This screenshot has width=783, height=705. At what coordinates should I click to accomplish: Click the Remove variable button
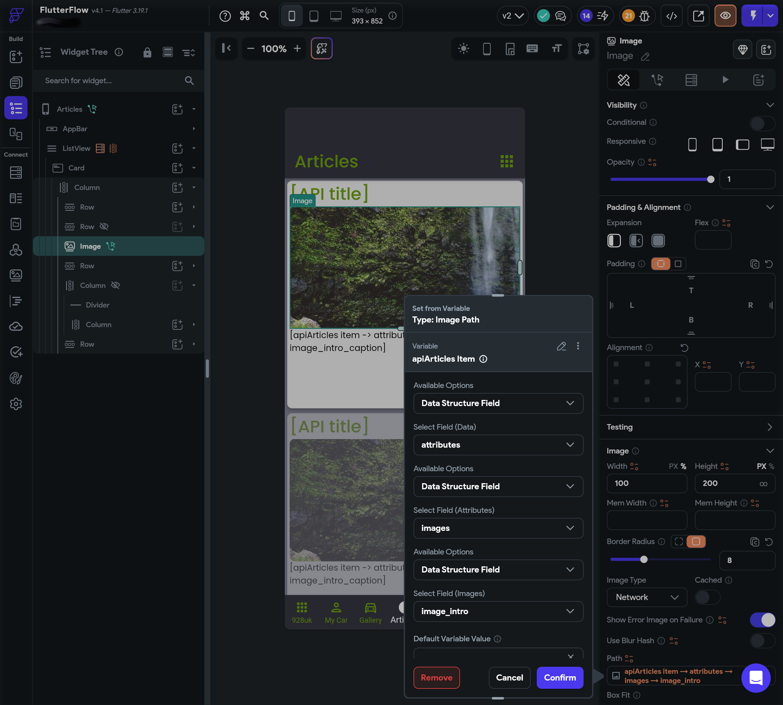click(x=436, y=677)
